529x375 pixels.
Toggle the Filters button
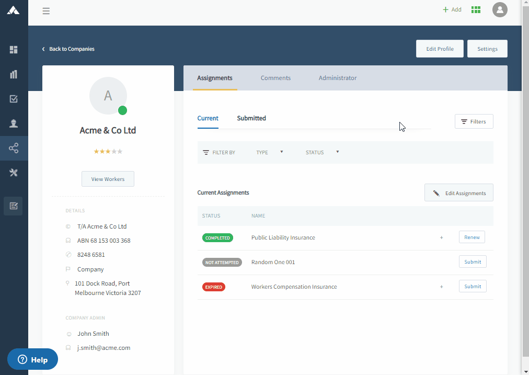click(x=474, y=121)
